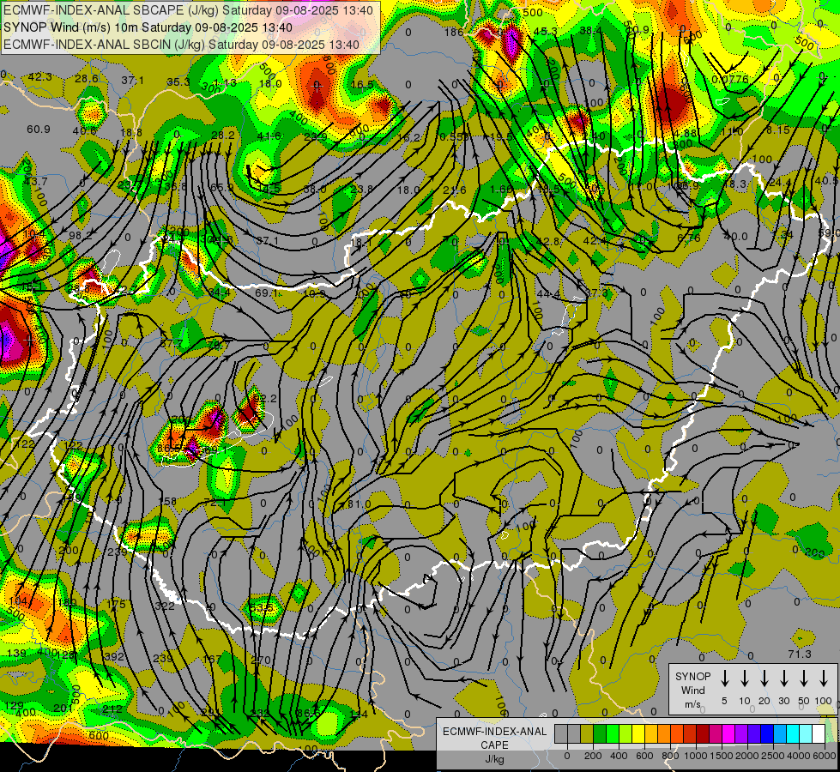Click the 10 m/s wind arrow in legend
The width and height of the screenshot is (840, 772).
745,678
